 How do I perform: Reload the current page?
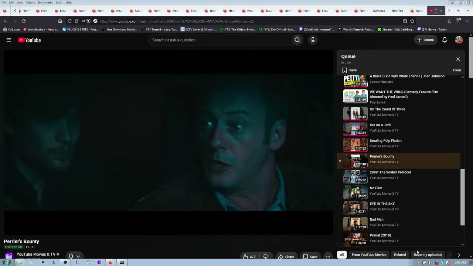(24, 21)
